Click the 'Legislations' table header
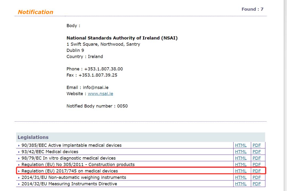This screenshot has width=287, height=191. (33, 137)
